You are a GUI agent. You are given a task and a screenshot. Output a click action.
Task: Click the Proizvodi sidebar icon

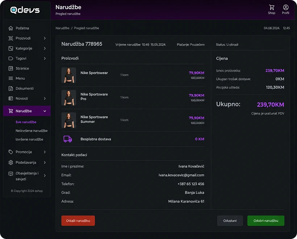[x=11, y=38]
